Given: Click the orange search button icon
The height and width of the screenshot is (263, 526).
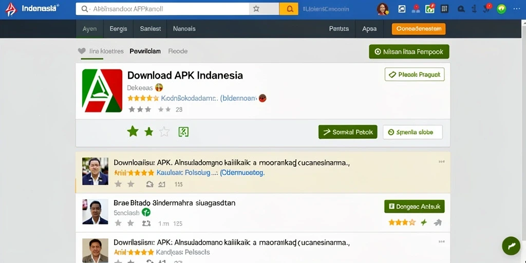Looking at the screenshot, I should pos(289,9).
